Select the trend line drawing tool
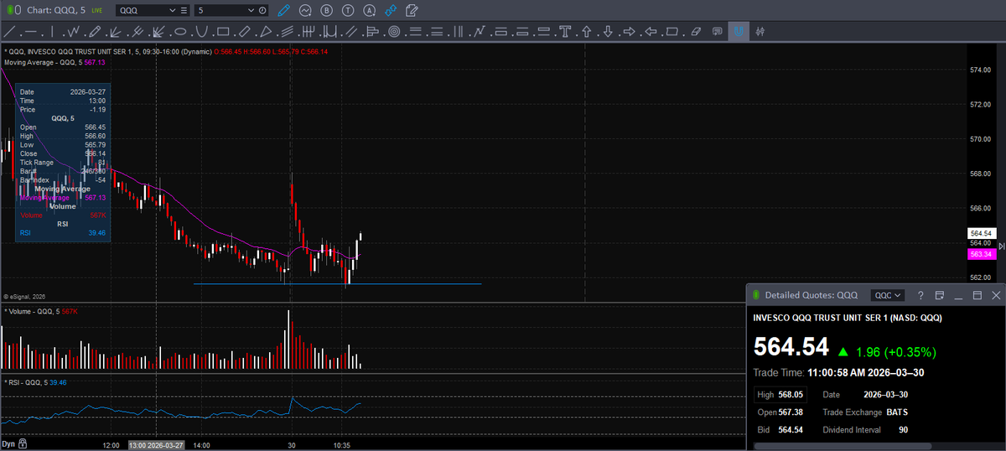This screenshot has width=1006, height=451. [x=11, y=32]
